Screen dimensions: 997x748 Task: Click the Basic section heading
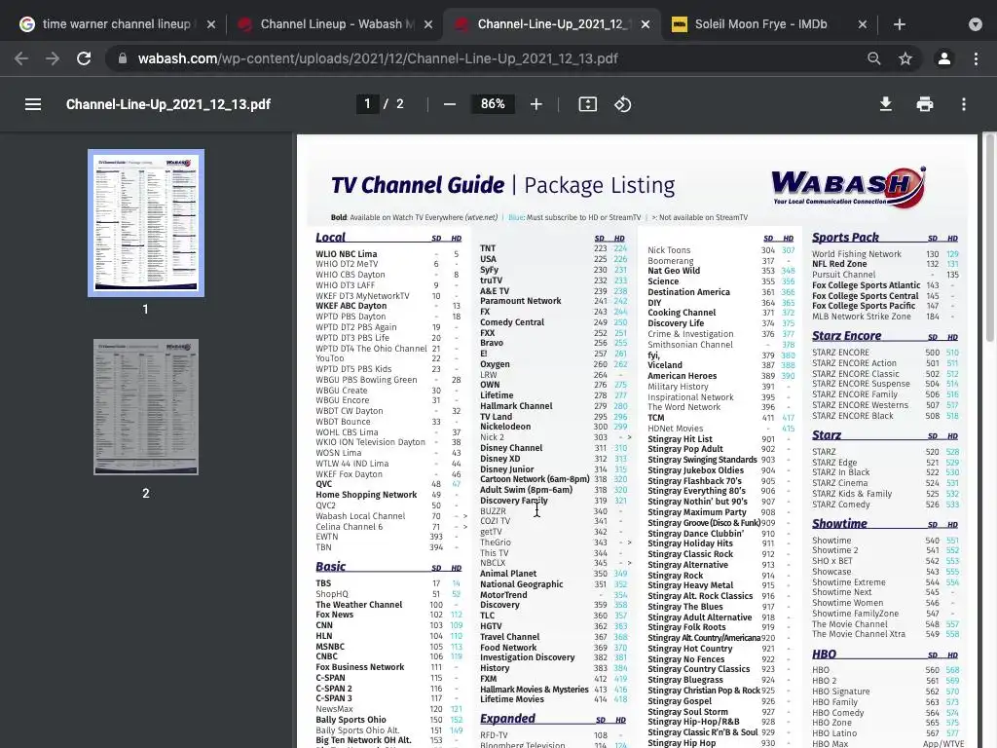click(x=331, y=567)
